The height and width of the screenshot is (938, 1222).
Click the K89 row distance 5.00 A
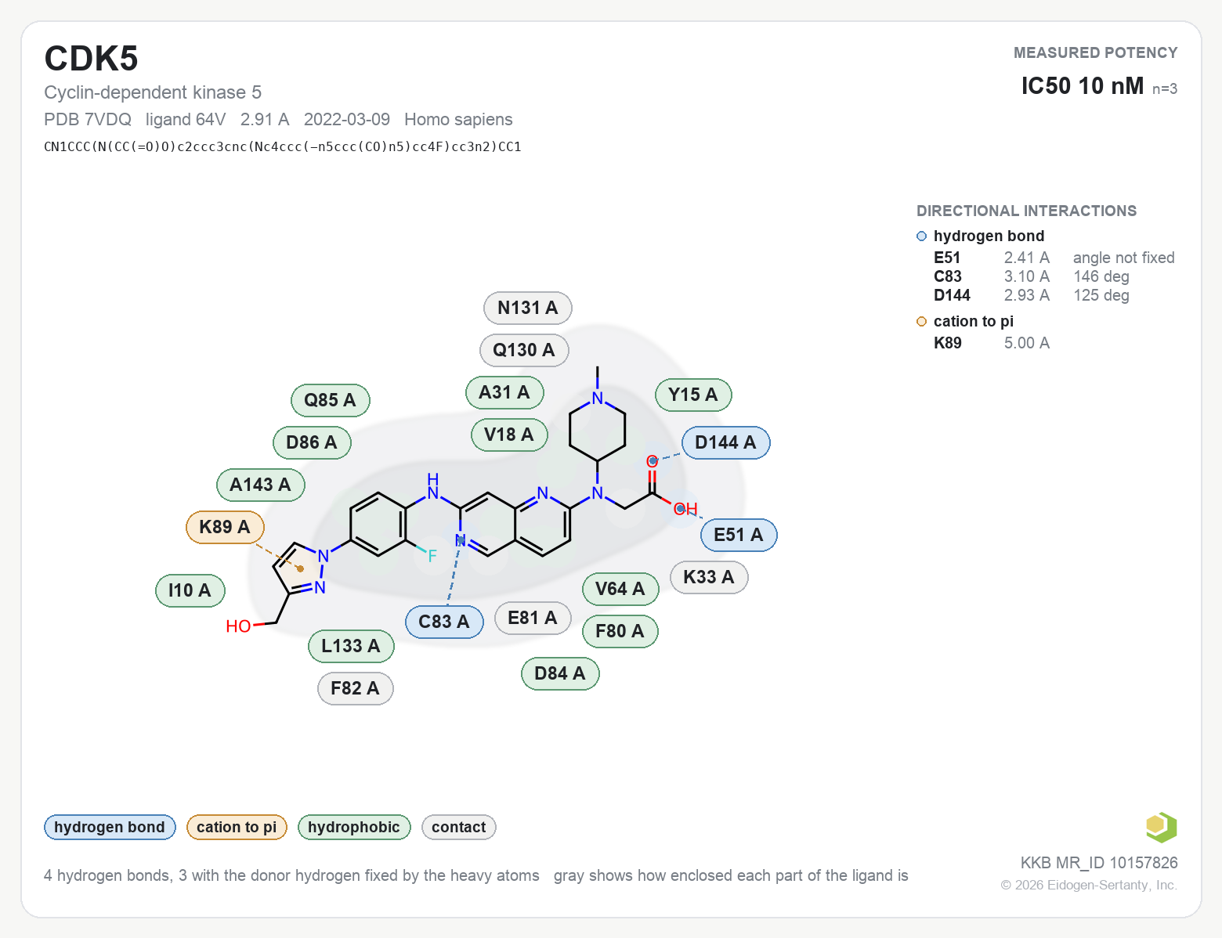(1027, 343)
